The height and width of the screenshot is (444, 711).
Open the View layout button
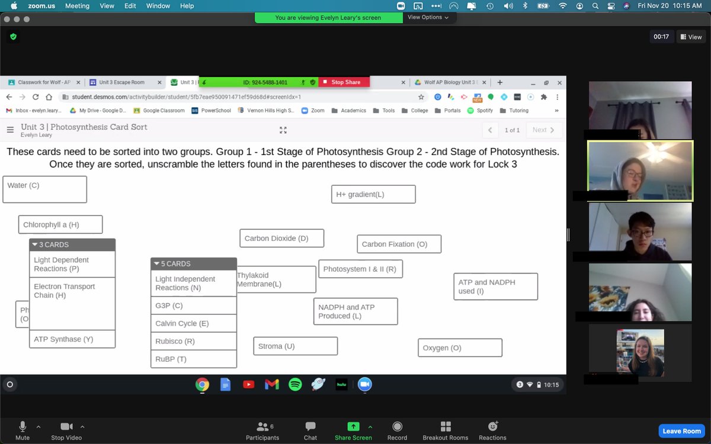(x=690, y=37)
